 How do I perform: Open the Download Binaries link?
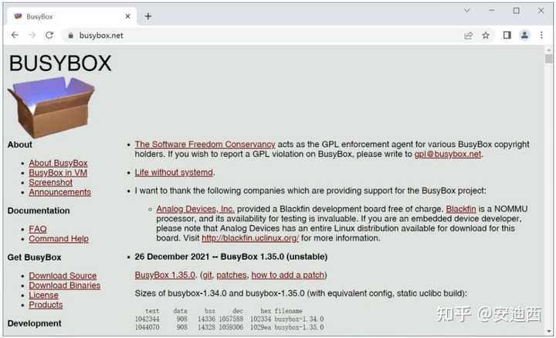[x=65, y=285]
